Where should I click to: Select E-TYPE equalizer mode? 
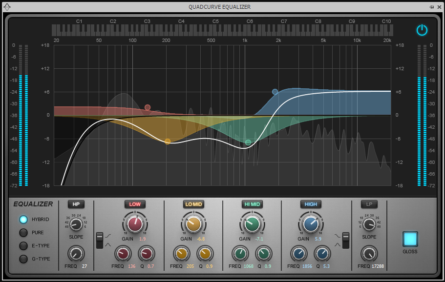point(23,246)
